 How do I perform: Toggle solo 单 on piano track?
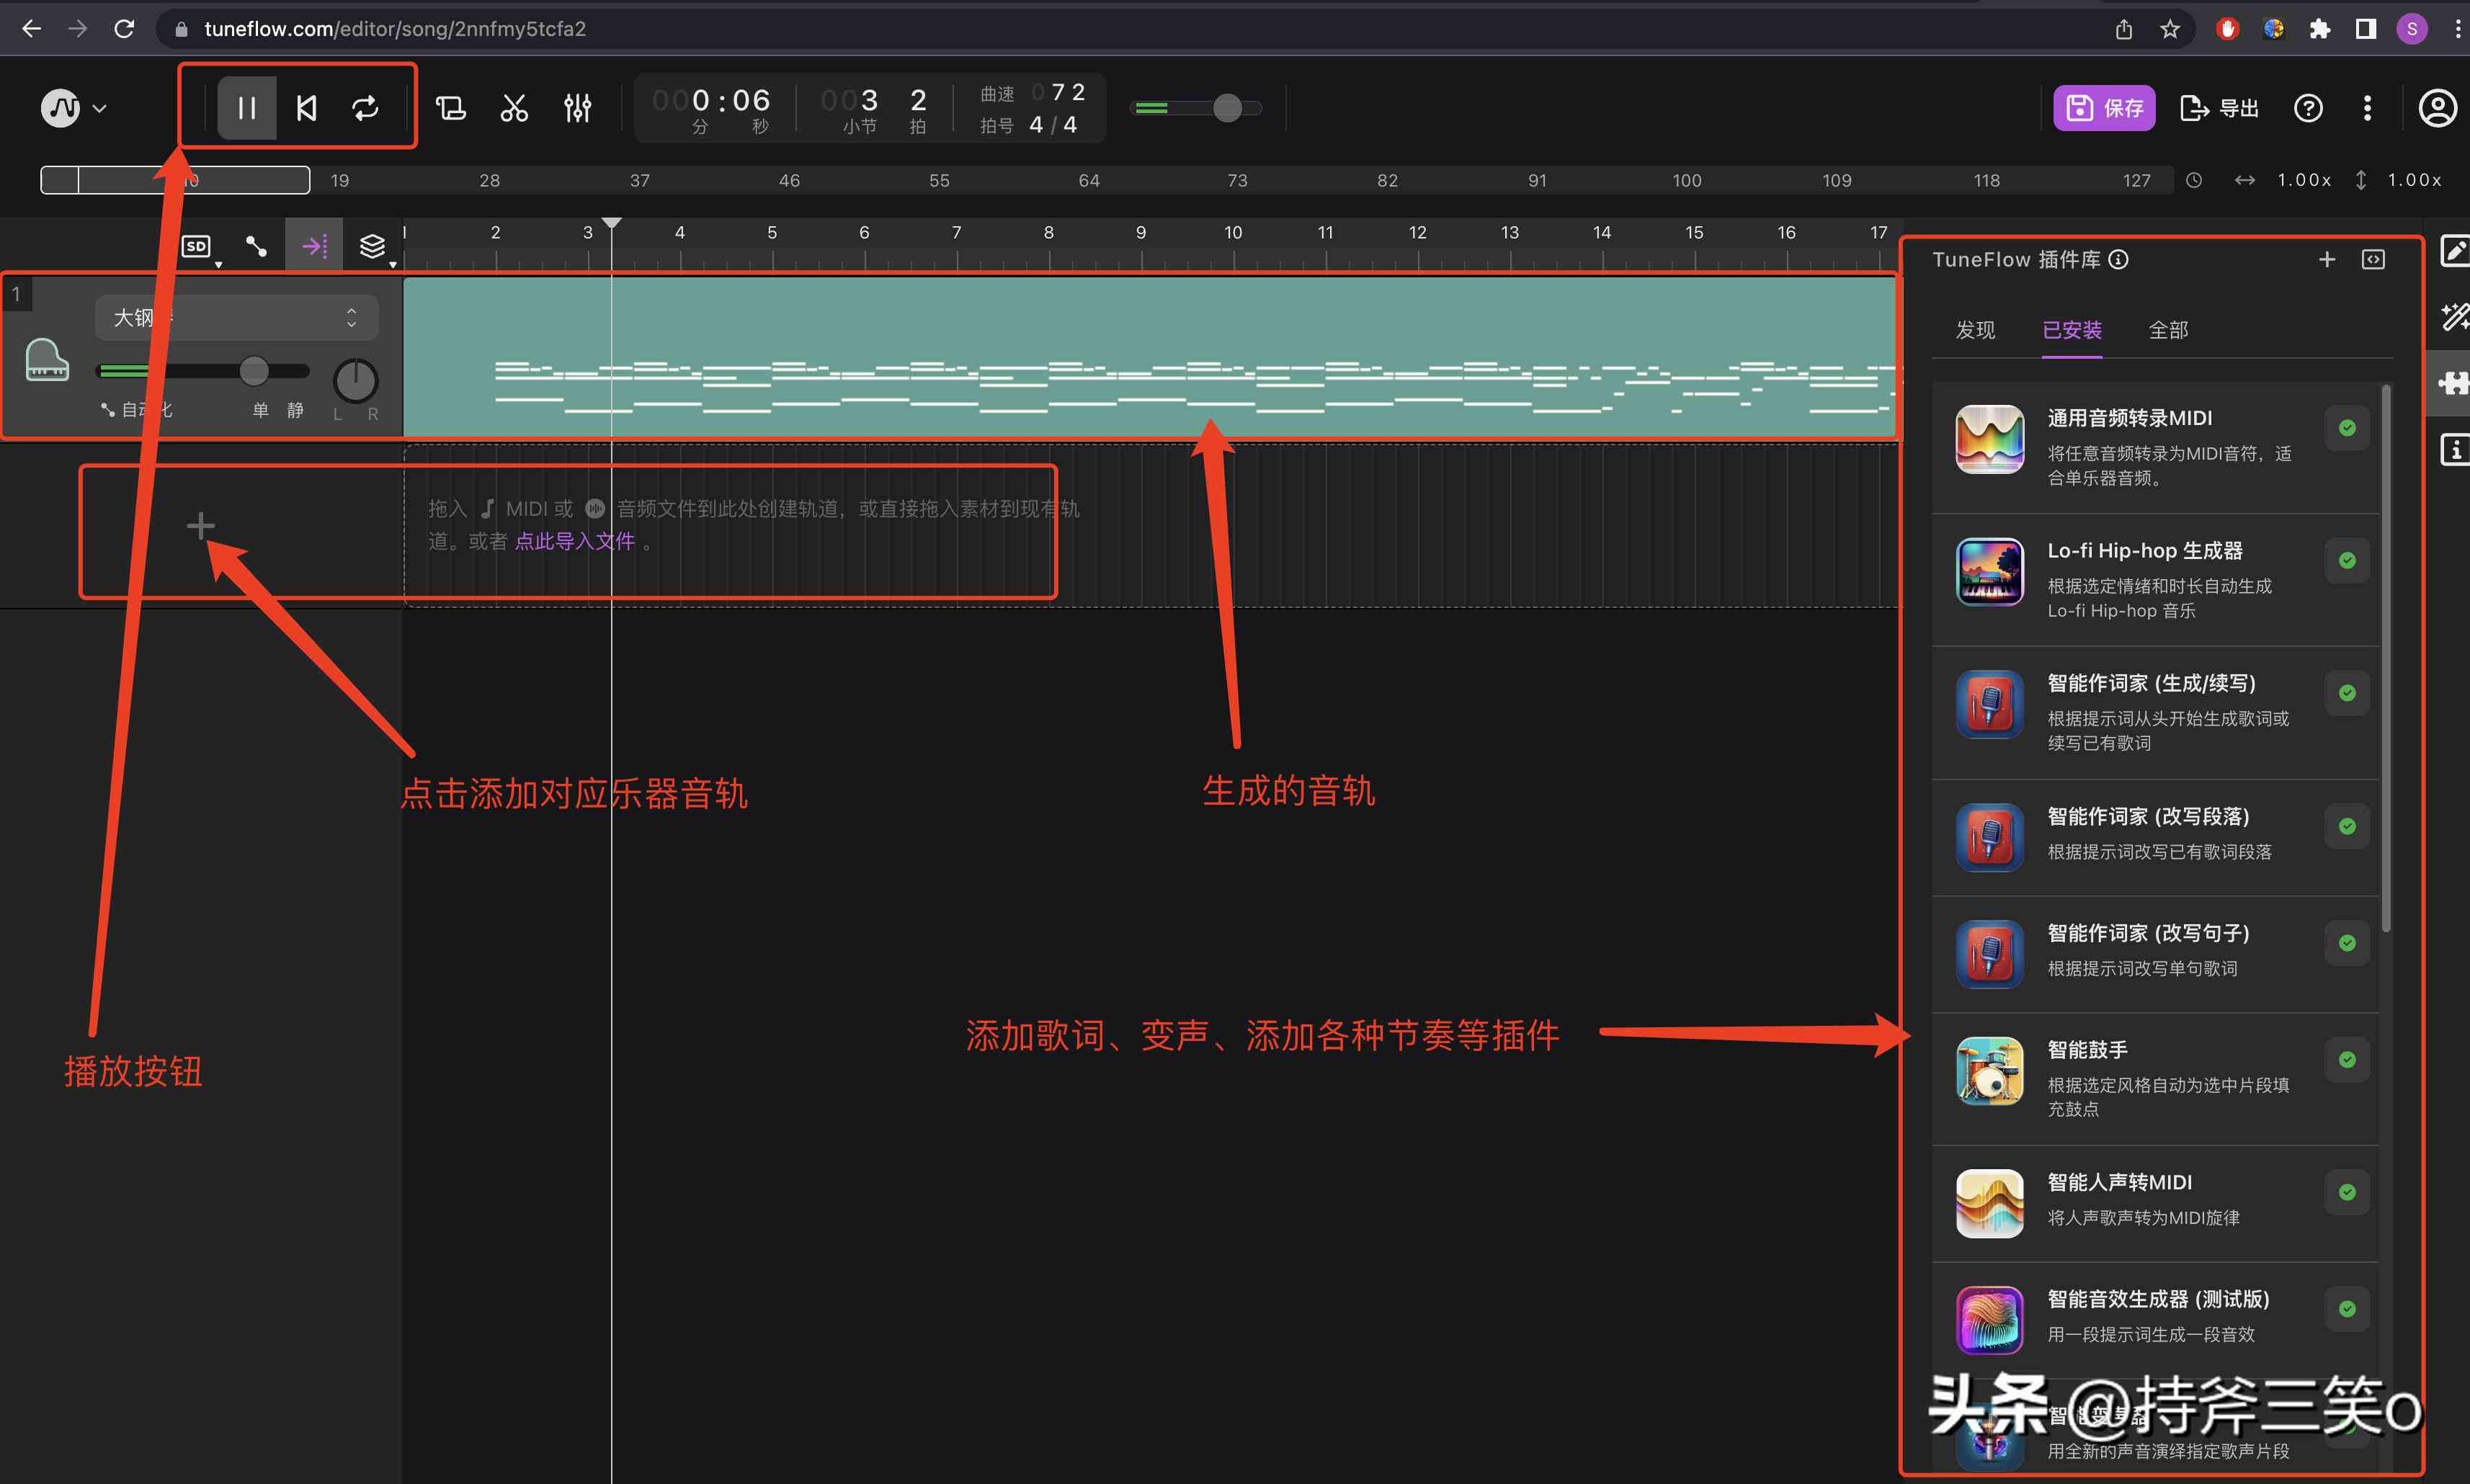pyautogui.click(x=260, y=410)
